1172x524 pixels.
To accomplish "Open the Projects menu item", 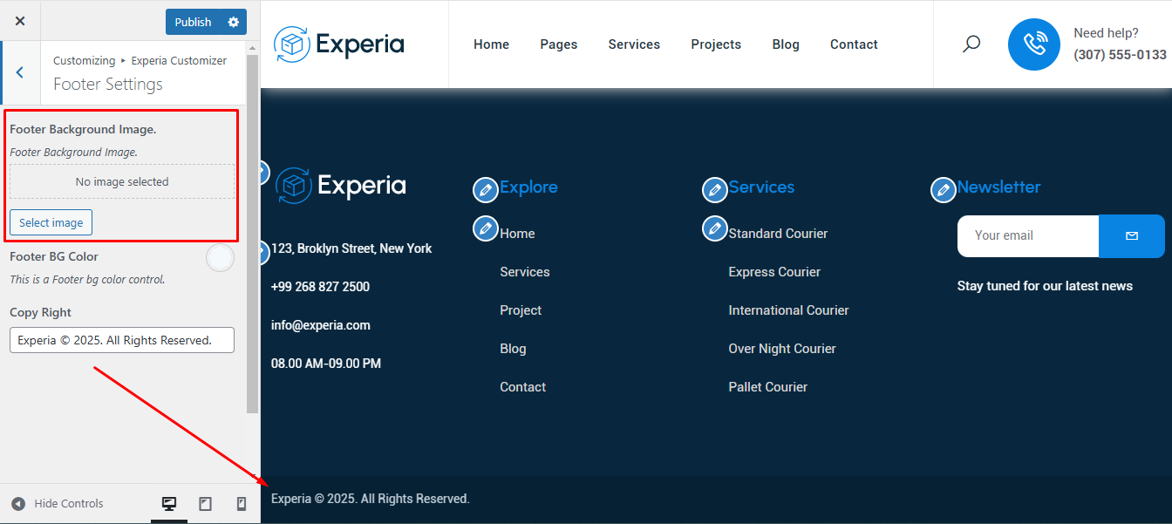I will [x=716, y=44].
